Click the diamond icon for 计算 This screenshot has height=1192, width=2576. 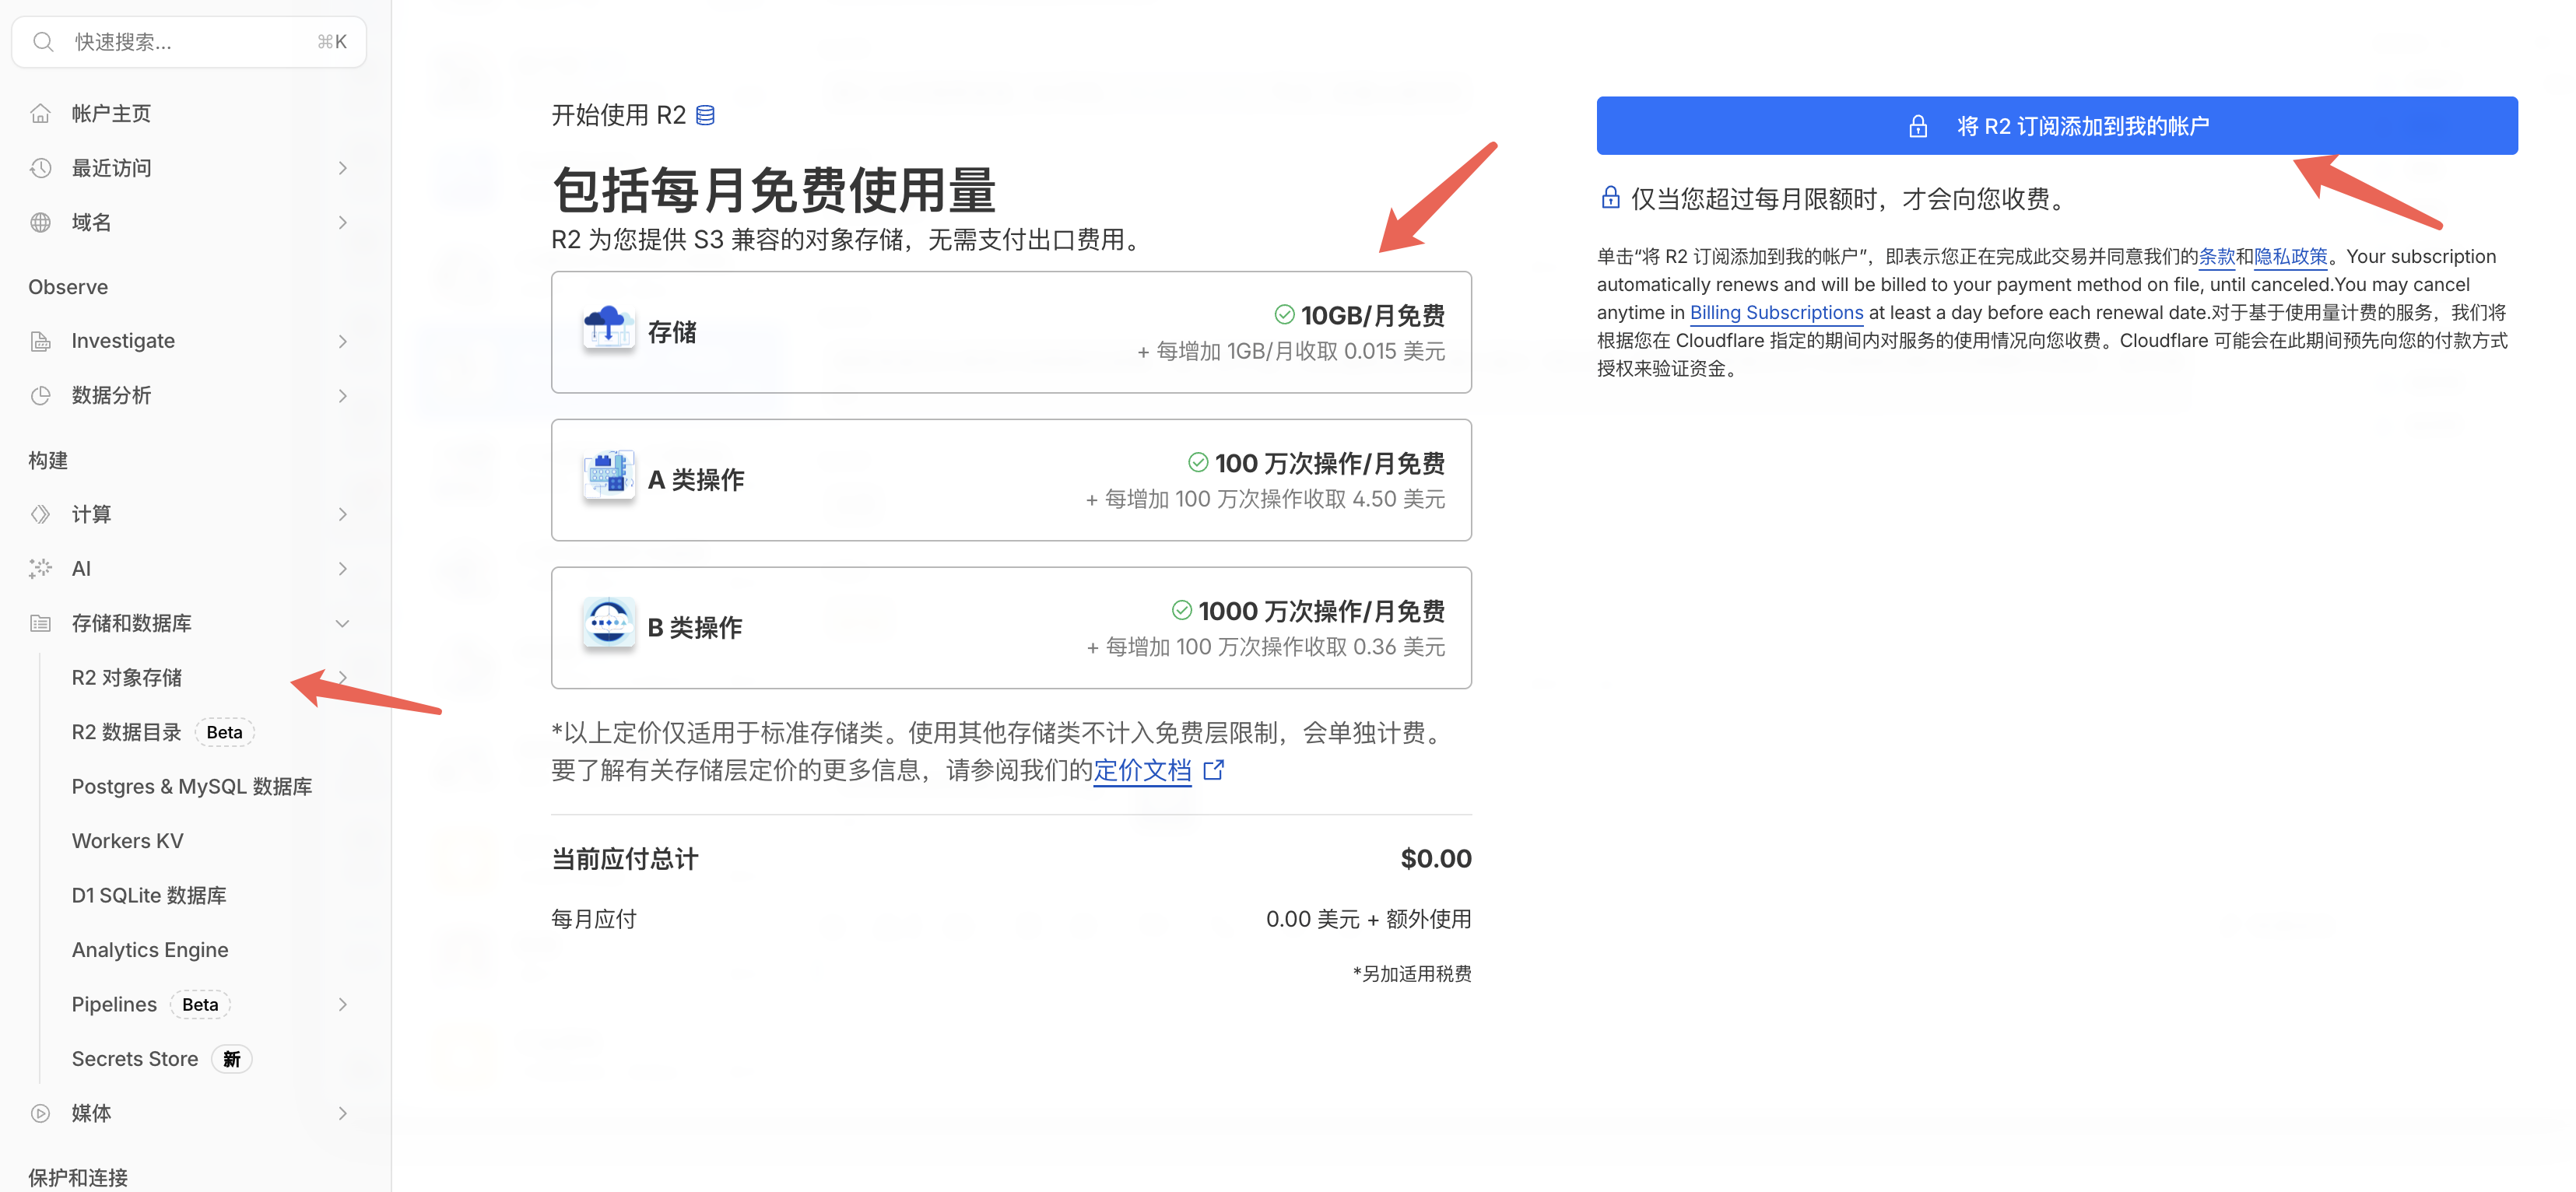(40, 514)
